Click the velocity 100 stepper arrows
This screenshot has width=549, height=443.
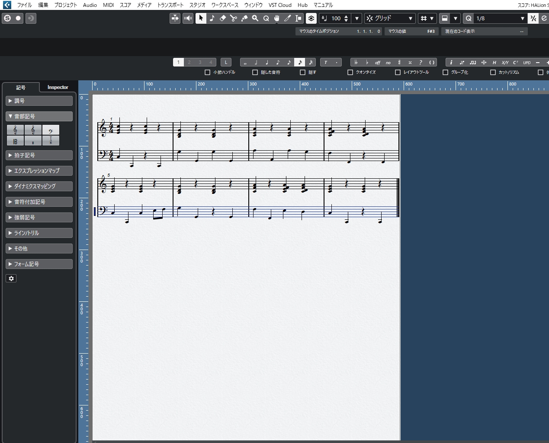click(x=346, y=18)
